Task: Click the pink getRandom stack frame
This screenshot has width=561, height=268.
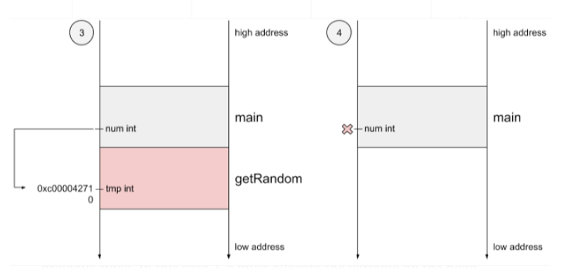Action: pos(164,178)
